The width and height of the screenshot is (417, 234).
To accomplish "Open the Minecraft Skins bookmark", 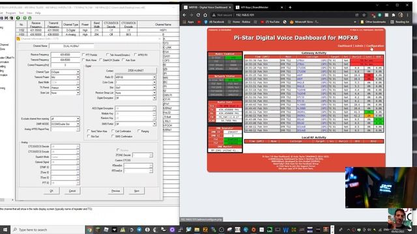I will pos(304,22).
